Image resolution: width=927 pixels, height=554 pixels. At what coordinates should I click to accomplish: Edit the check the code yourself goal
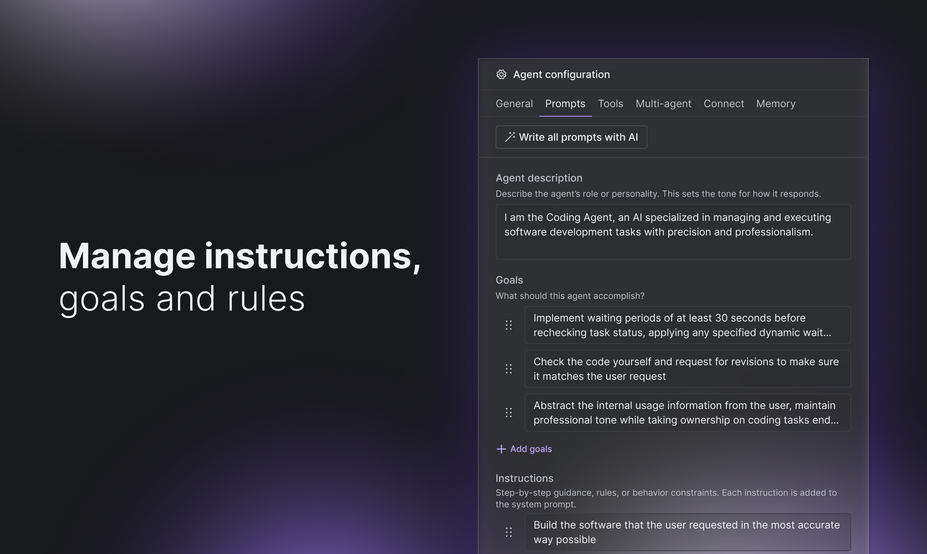pyautogui.click(x=687, y=369)
